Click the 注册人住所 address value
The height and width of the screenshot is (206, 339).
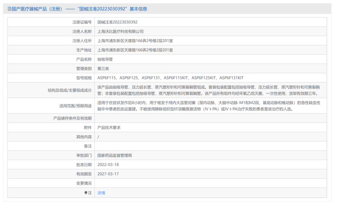click(x=135, y=41)
